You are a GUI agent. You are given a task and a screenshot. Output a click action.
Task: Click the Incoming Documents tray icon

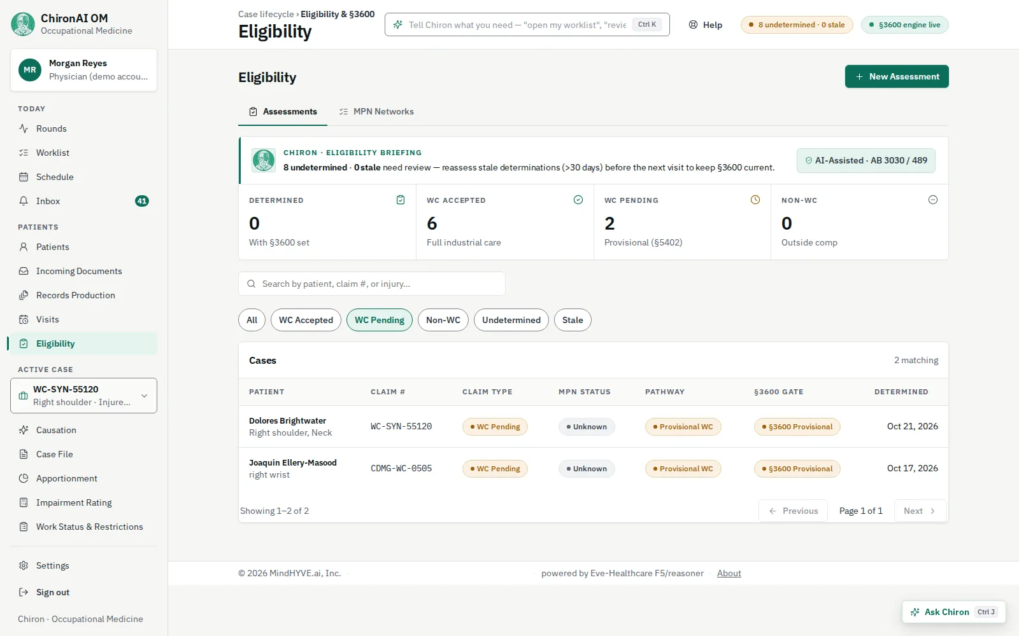coord(24,271)
